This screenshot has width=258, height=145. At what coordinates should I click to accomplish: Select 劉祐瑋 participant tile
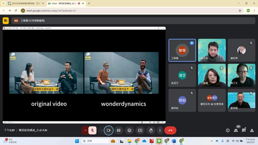click(241, 50)
